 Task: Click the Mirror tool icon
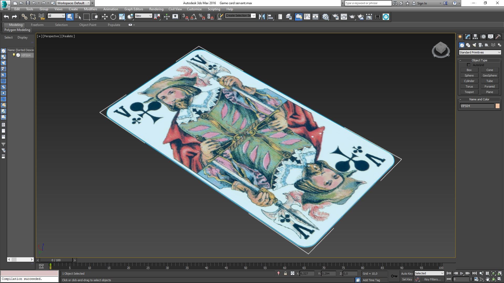tap(262, 17)
